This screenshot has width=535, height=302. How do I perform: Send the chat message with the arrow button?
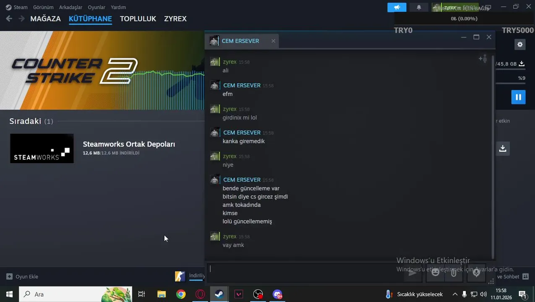point(413,273)
